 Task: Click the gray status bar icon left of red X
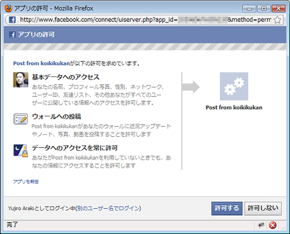click(x=261, y=225)
